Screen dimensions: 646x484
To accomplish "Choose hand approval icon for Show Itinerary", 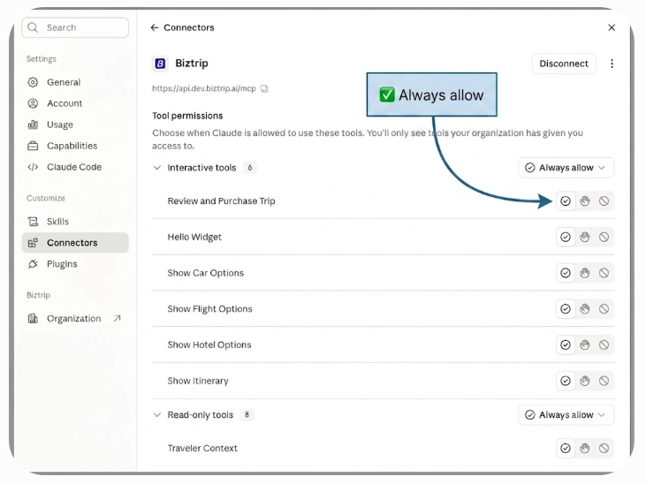I will click(585, 381).
